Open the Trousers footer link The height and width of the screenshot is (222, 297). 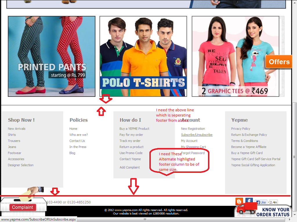point(14,141)
